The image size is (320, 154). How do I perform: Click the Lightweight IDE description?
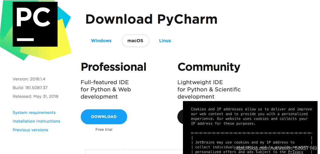(x=209, y=89)
